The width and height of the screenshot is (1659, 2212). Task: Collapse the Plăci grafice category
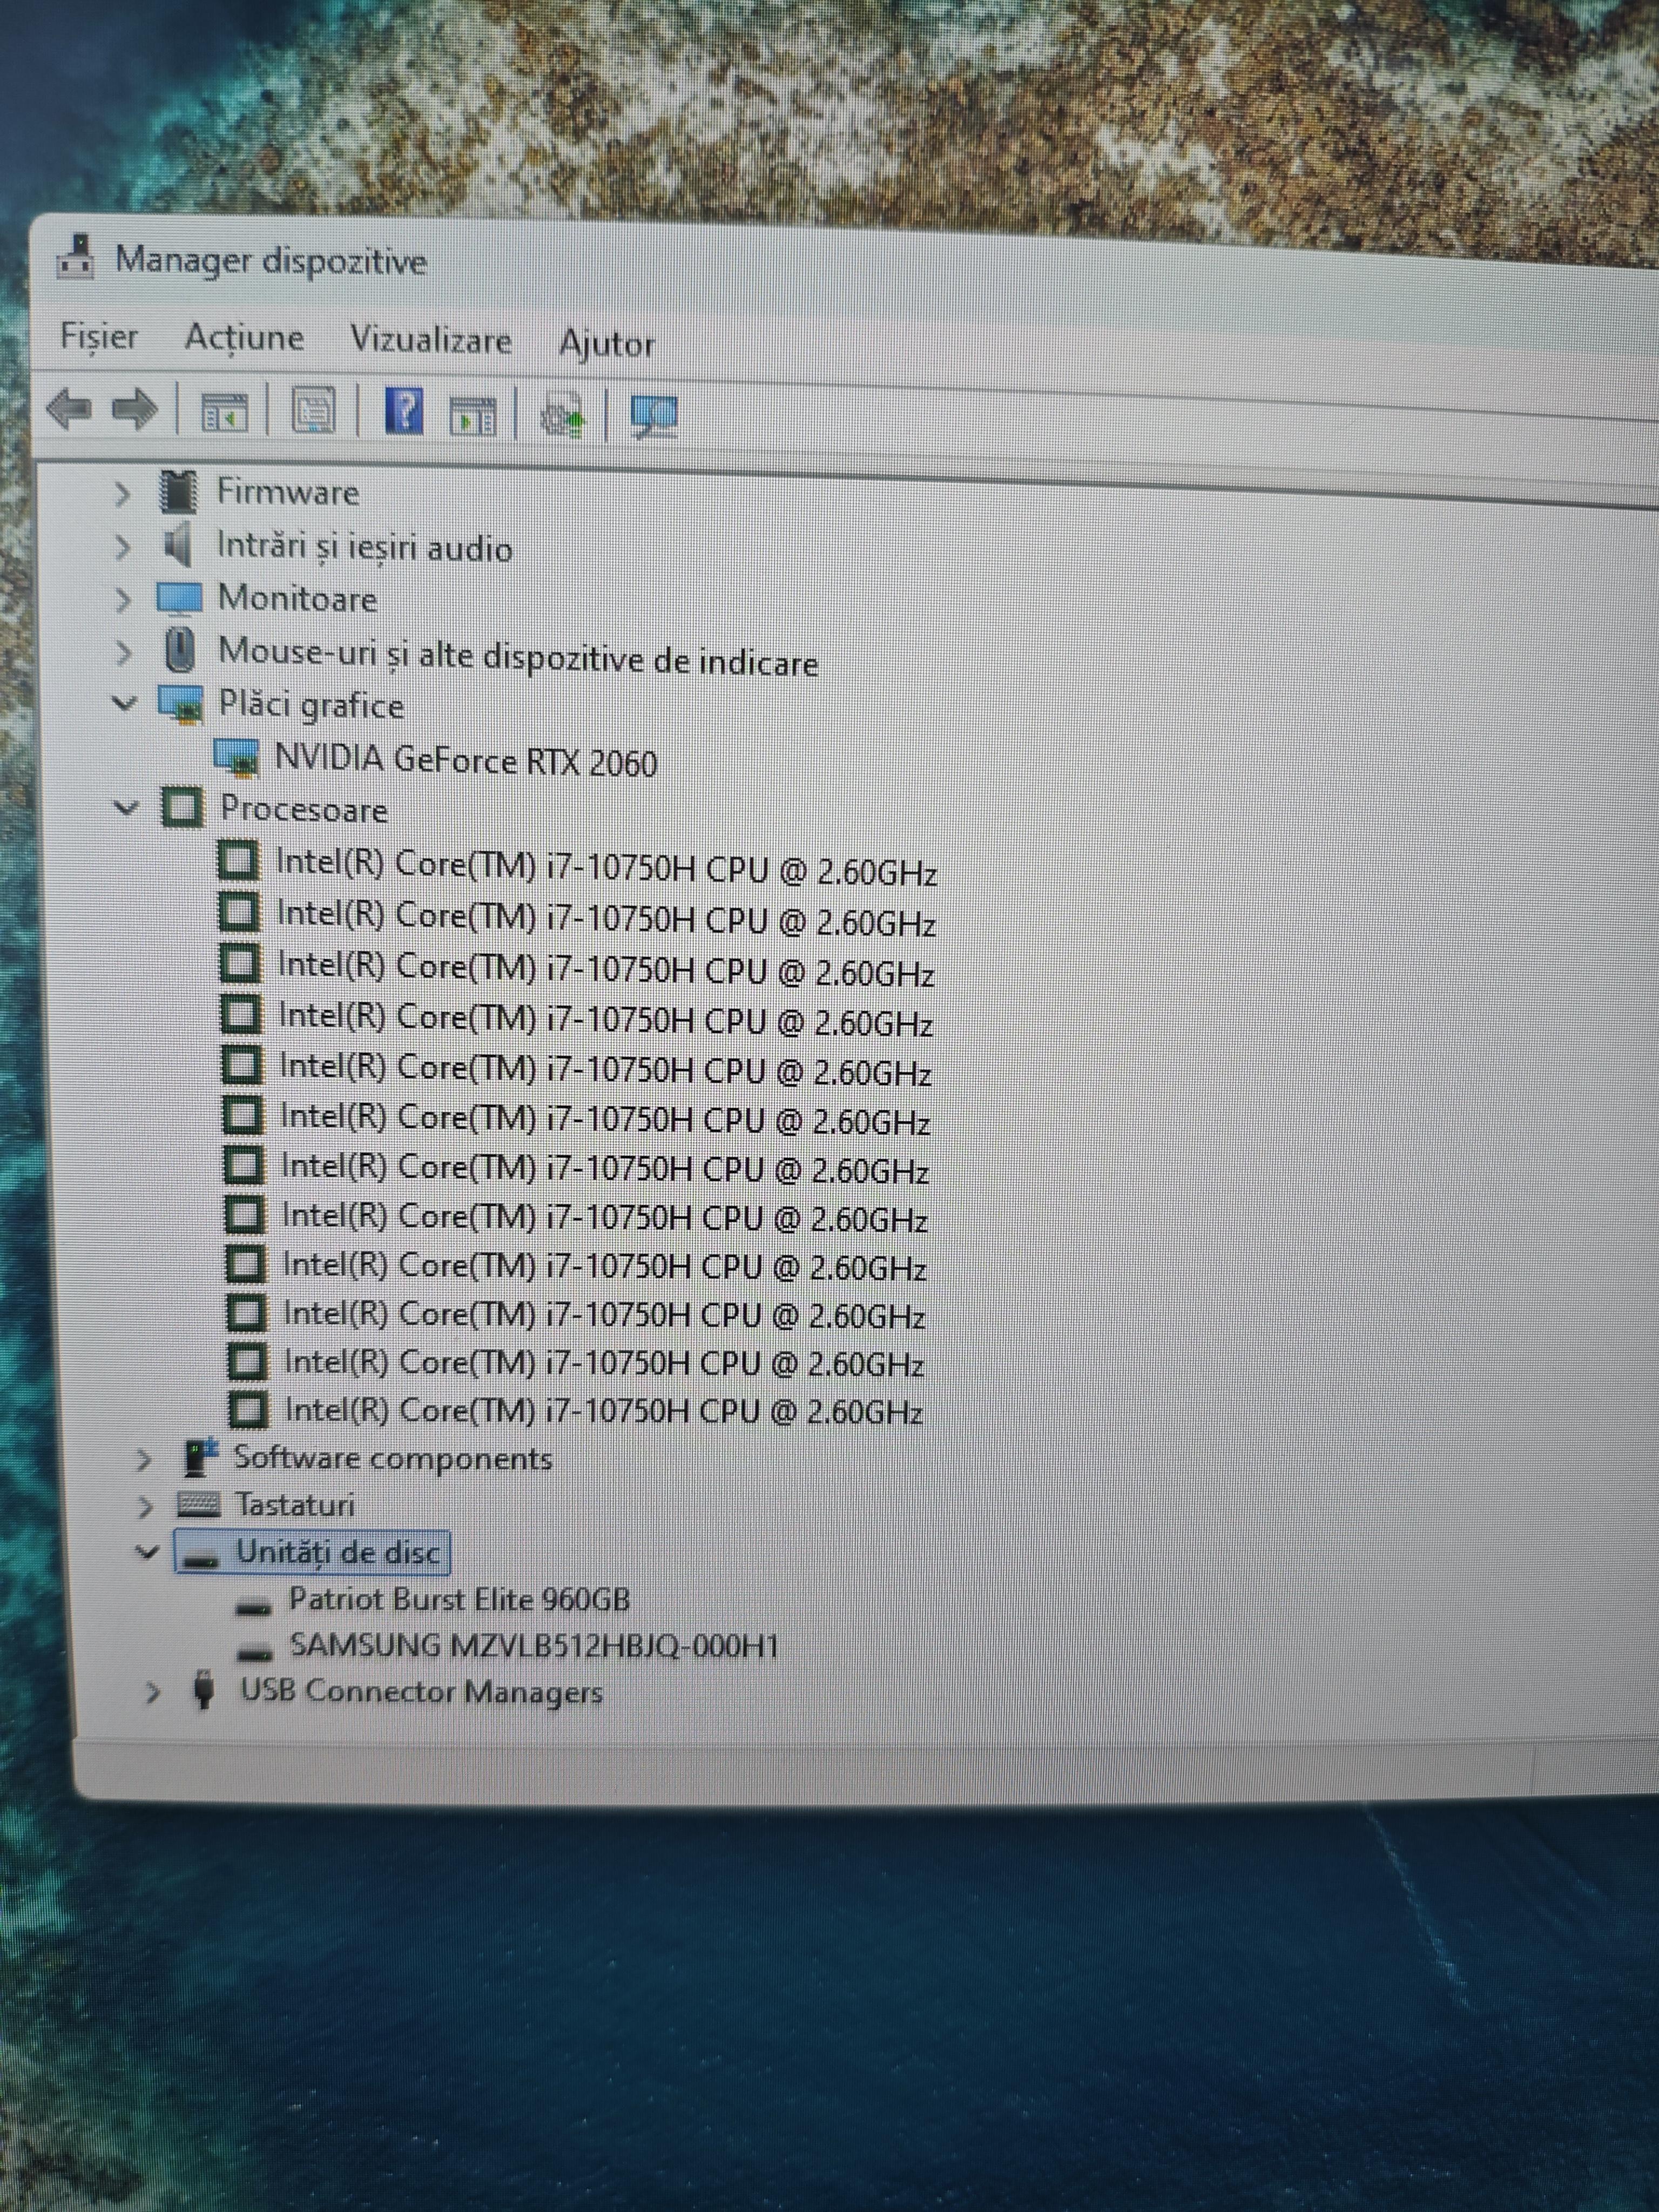[x=124, y=703]
